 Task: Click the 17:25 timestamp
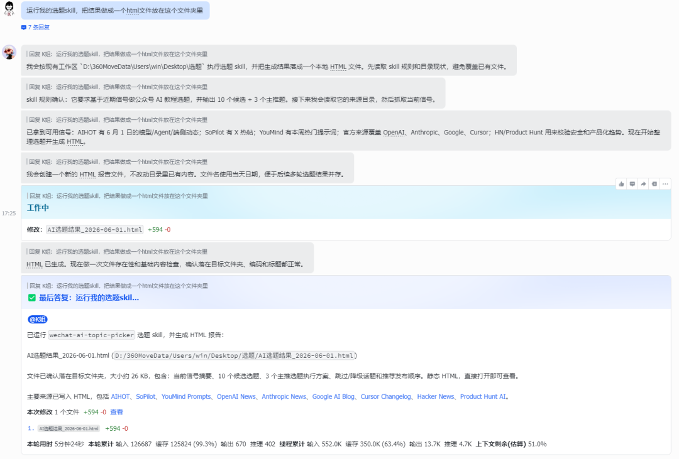[9, 213]
